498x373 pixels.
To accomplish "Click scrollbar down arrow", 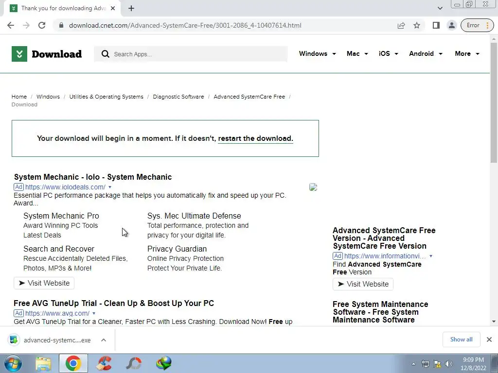I will 494,322.
